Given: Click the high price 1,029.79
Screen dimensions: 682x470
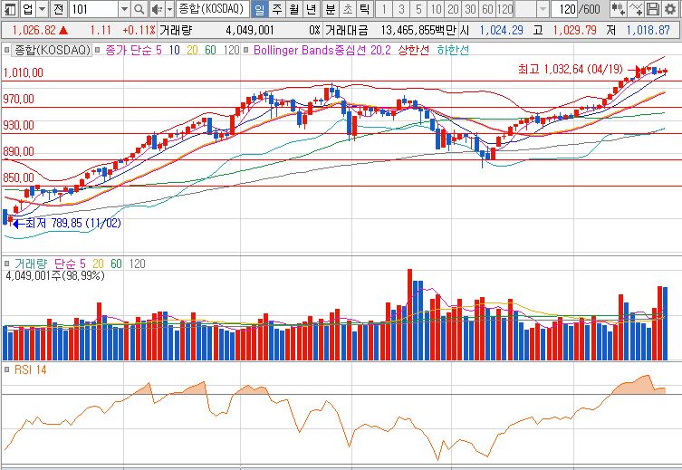Looking at the screenshot, I should click(x=574, y=31).
